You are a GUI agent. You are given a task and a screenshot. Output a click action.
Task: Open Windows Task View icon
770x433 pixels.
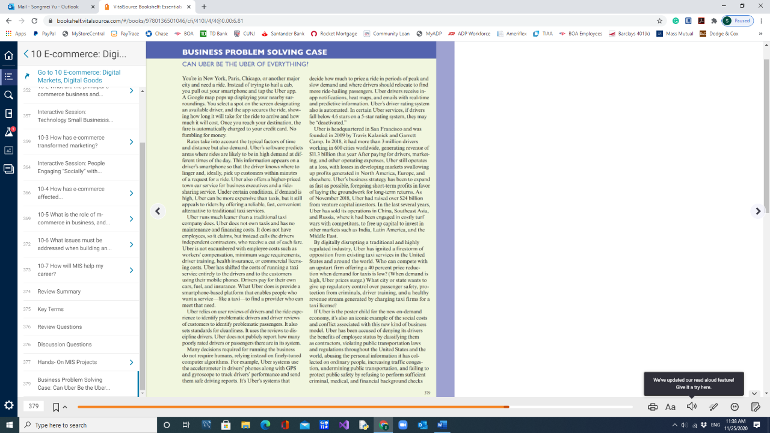tap(186, 425)
